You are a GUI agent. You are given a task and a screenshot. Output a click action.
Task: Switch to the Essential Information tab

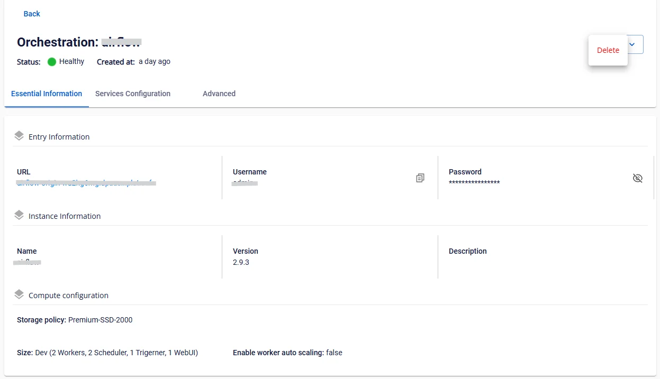(x=47, y=94)
